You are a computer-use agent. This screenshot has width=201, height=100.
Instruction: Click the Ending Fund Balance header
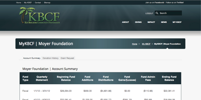[169, 78]
